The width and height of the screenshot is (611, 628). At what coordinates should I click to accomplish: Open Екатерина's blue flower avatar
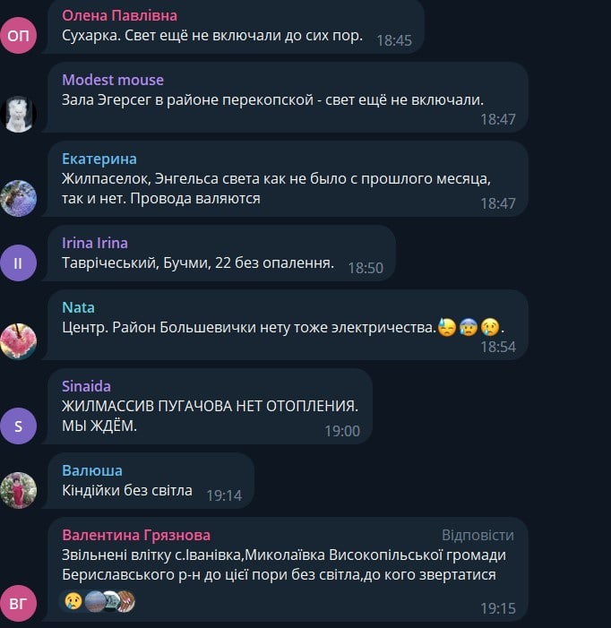[x=19, y=198]
